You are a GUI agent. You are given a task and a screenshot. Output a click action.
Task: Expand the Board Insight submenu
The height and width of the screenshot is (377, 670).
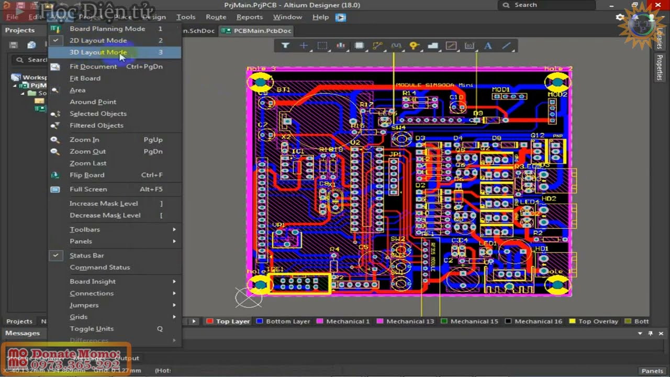point(115,281)
